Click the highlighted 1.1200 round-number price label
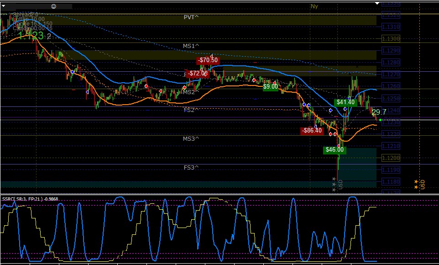The width and height of the screenshot is (439, 265). (391, 158)
